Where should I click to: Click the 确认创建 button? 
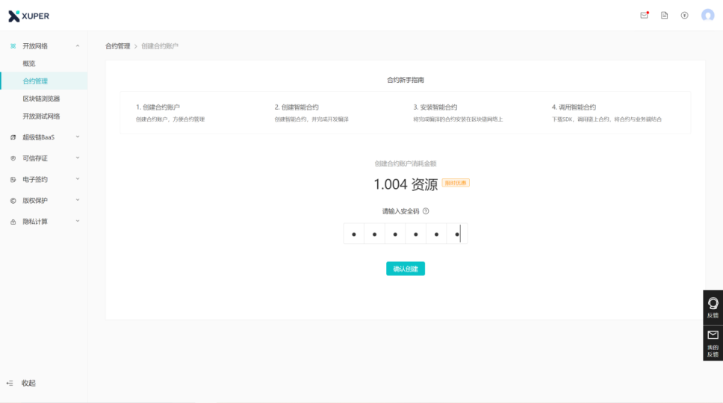[x=405, y=269]
